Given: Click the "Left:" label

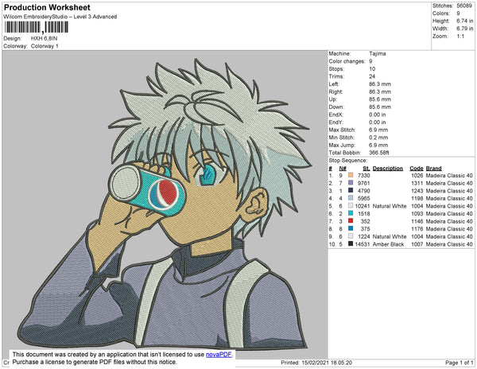Looking at the screenshot, I should [x=334, y=84].
